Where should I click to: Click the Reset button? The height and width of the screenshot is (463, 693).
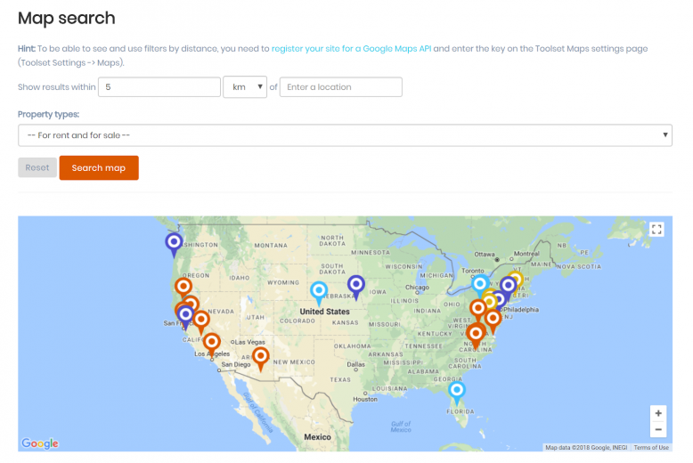pyautogui.click(x=37, y=168)
